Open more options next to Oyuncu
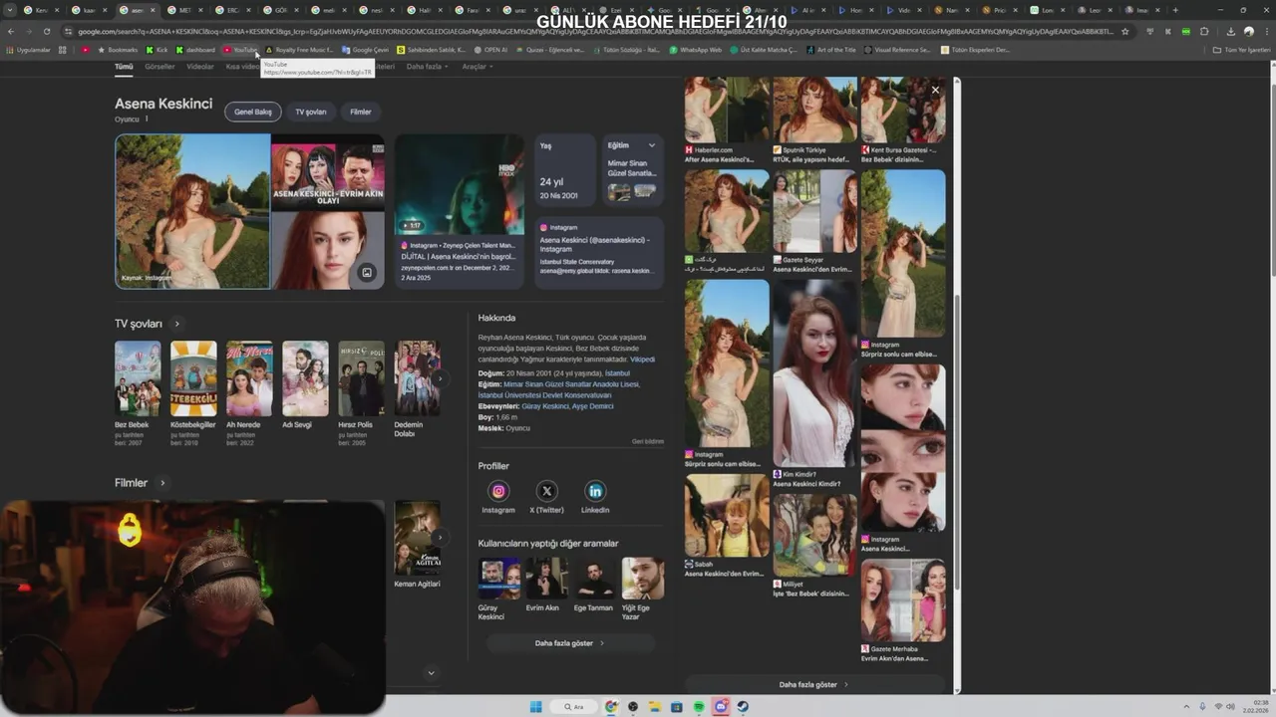 click(x=147, y=119)
